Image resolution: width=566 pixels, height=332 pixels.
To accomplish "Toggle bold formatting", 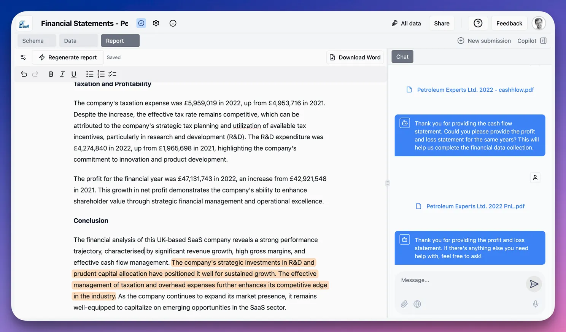I will pos(51,74).
